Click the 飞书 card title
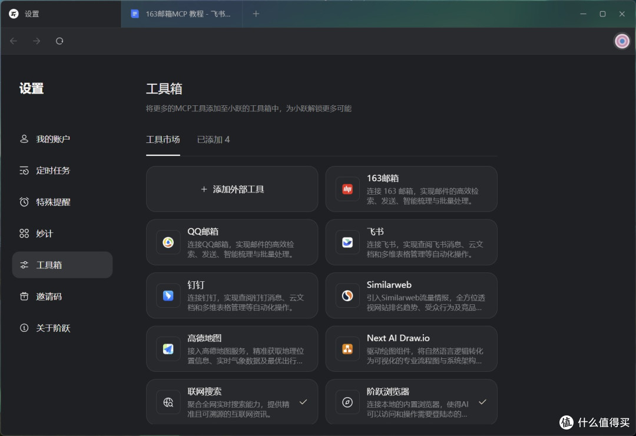Image resolution: width=636 pixels, height=436 pixels. point(375,231)
